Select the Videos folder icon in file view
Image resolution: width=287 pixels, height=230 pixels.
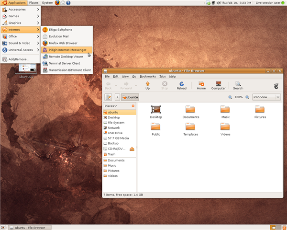pos(225,126)
